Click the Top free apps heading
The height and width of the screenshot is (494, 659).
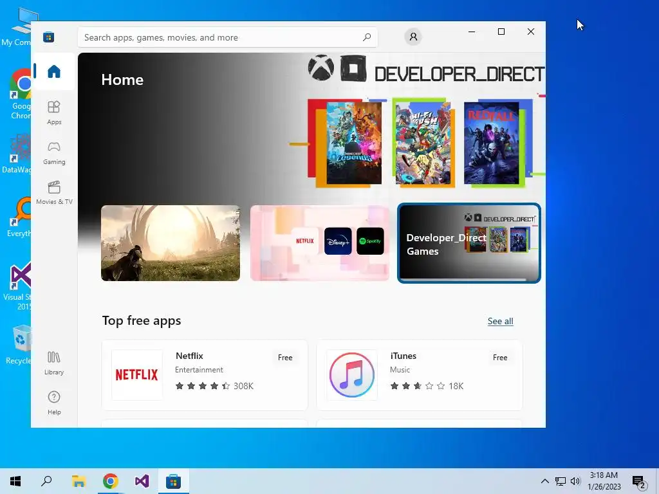[142, 320]
